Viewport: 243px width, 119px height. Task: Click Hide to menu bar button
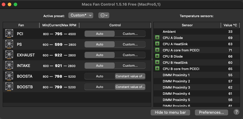(x=170, y=112)
